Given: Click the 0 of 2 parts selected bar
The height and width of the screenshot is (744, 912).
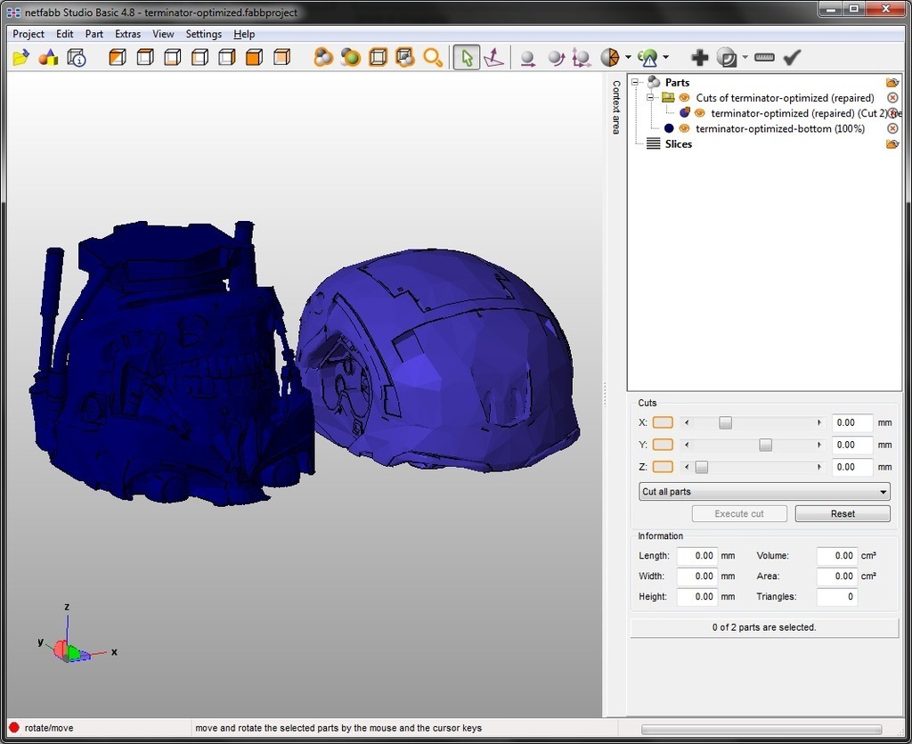Looking at the screenshot, I should 764,627.
